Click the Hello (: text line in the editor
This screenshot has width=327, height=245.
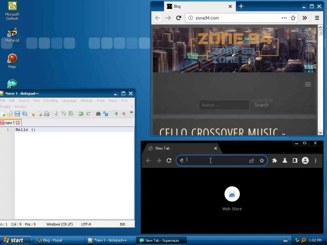26,130
